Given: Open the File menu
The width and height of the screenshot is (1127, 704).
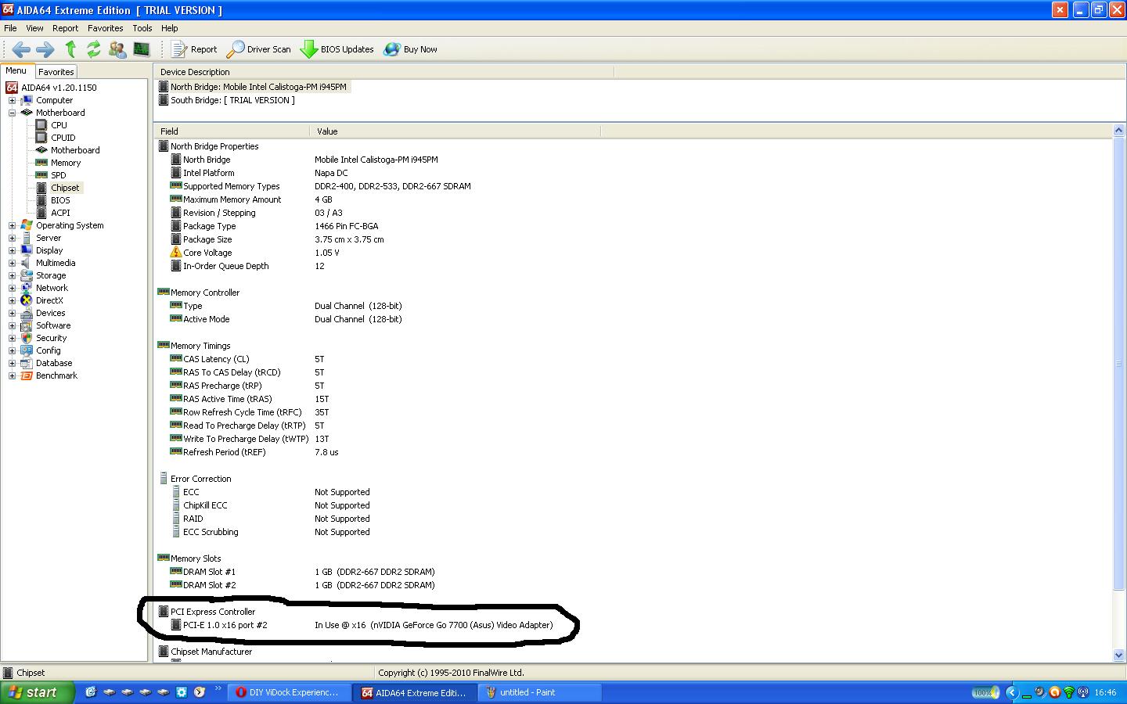Looking at the screenshot, I should (x=10, y=28).
